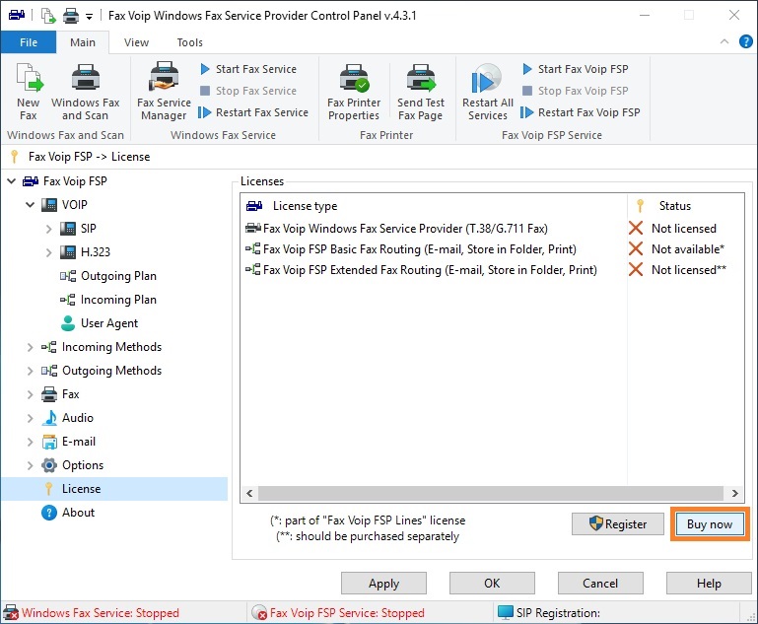This screenshot has width=758, height=624.
Task: Select User Agent tree item
Action: click(x=100, y=323)
